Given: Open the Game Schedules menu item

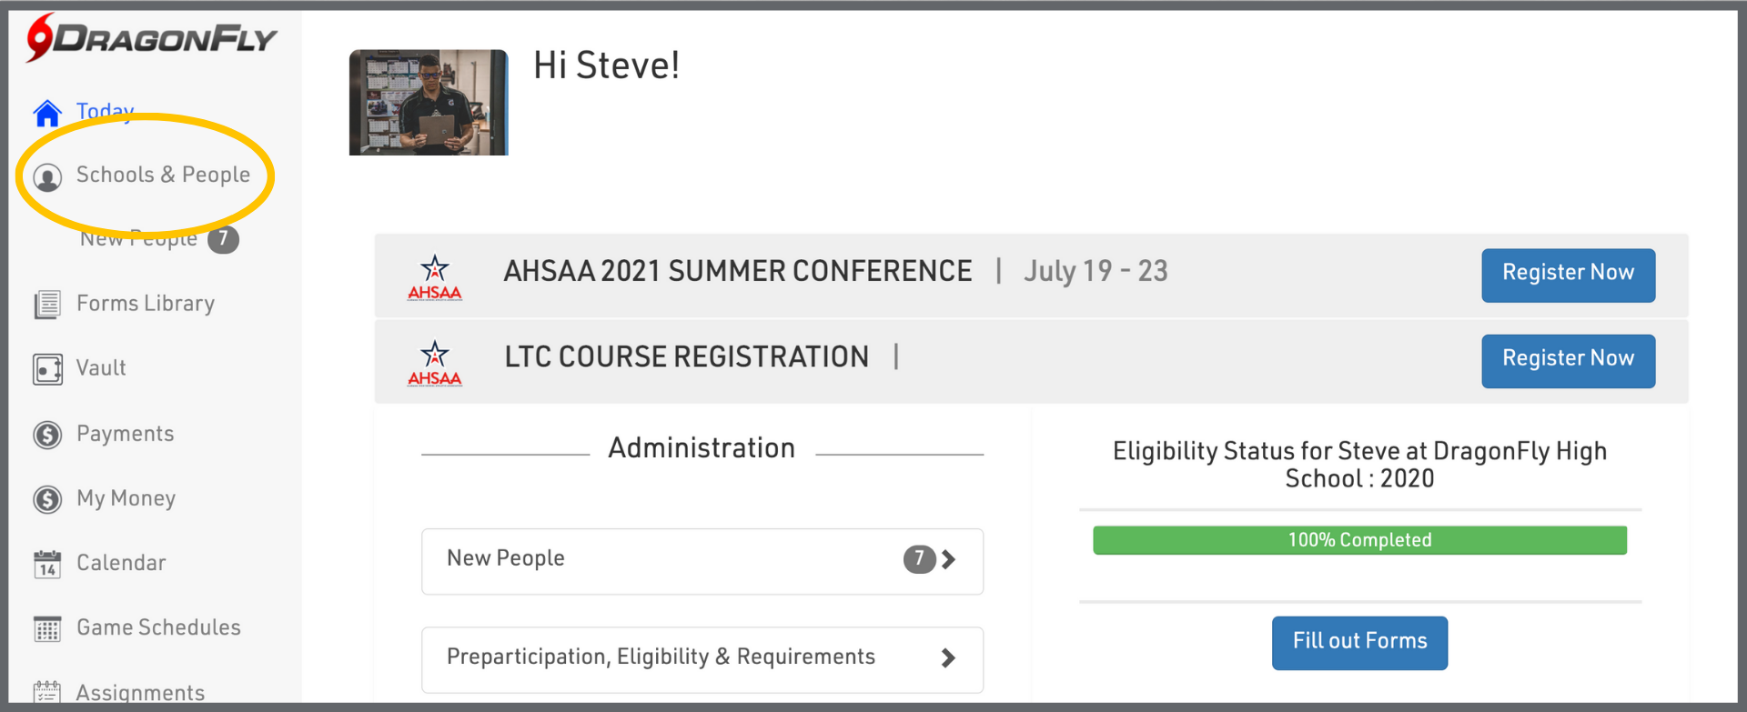Looking at the screenshot, I should click(158, 627).
